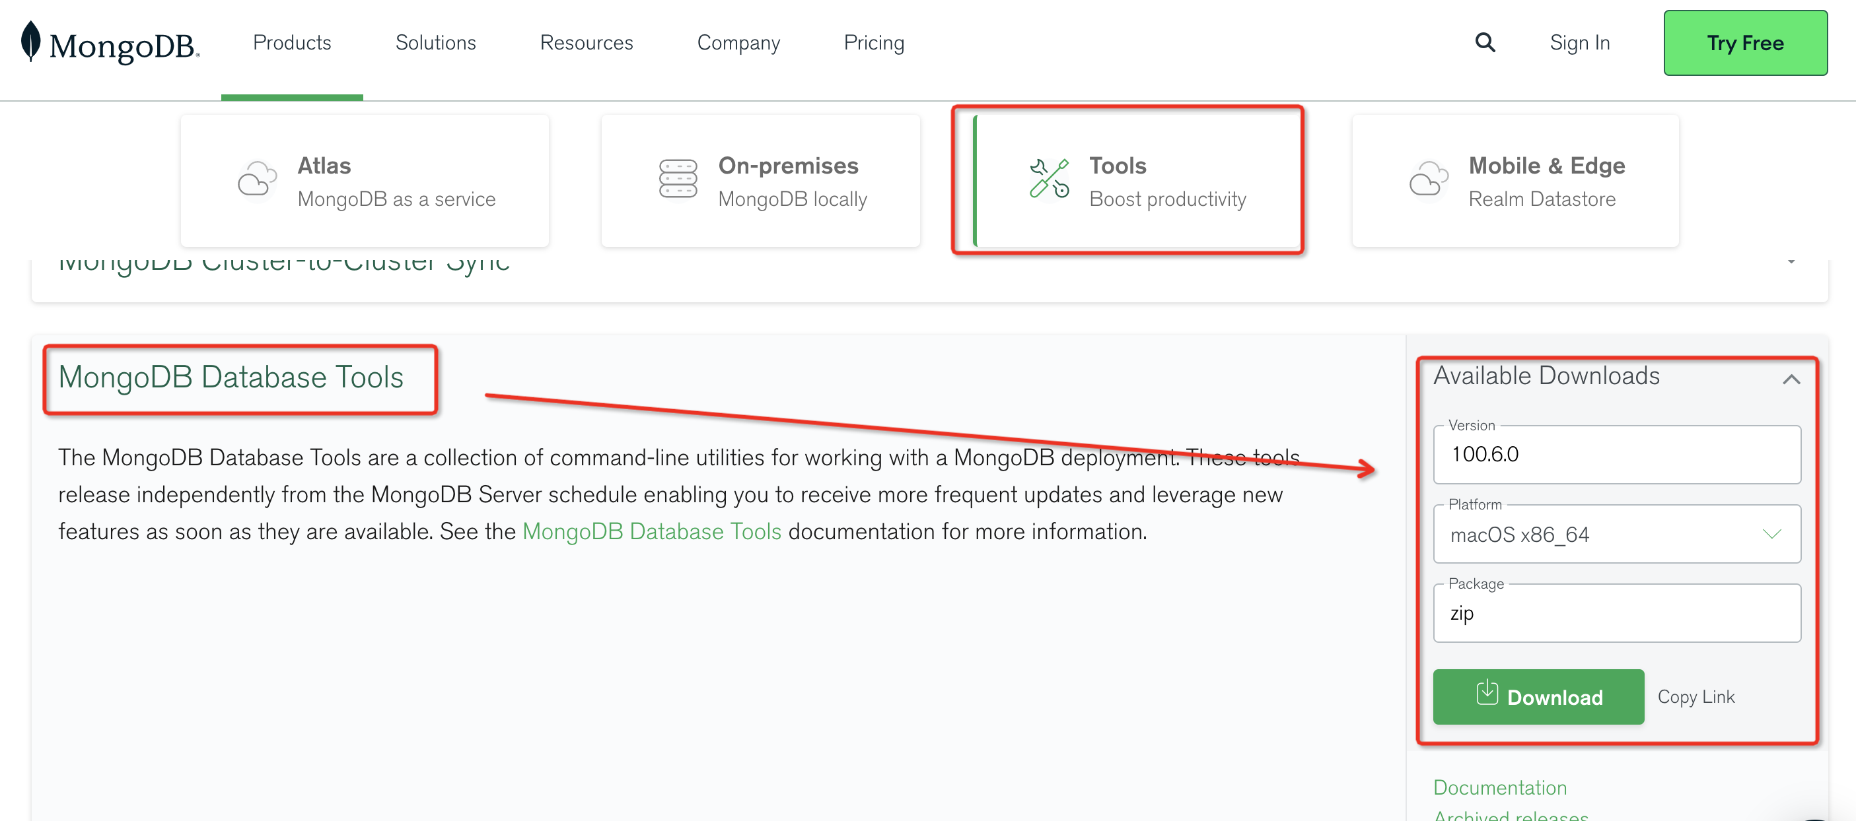Screen dimensions: 1856x821
Task: Open the Company menu
Action: [738, 42]
